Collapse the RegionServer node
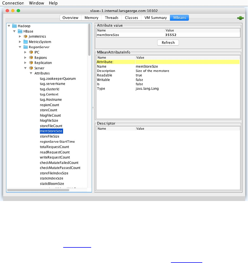The height and width of the screenshot is (263, 248). coord(20,47)
